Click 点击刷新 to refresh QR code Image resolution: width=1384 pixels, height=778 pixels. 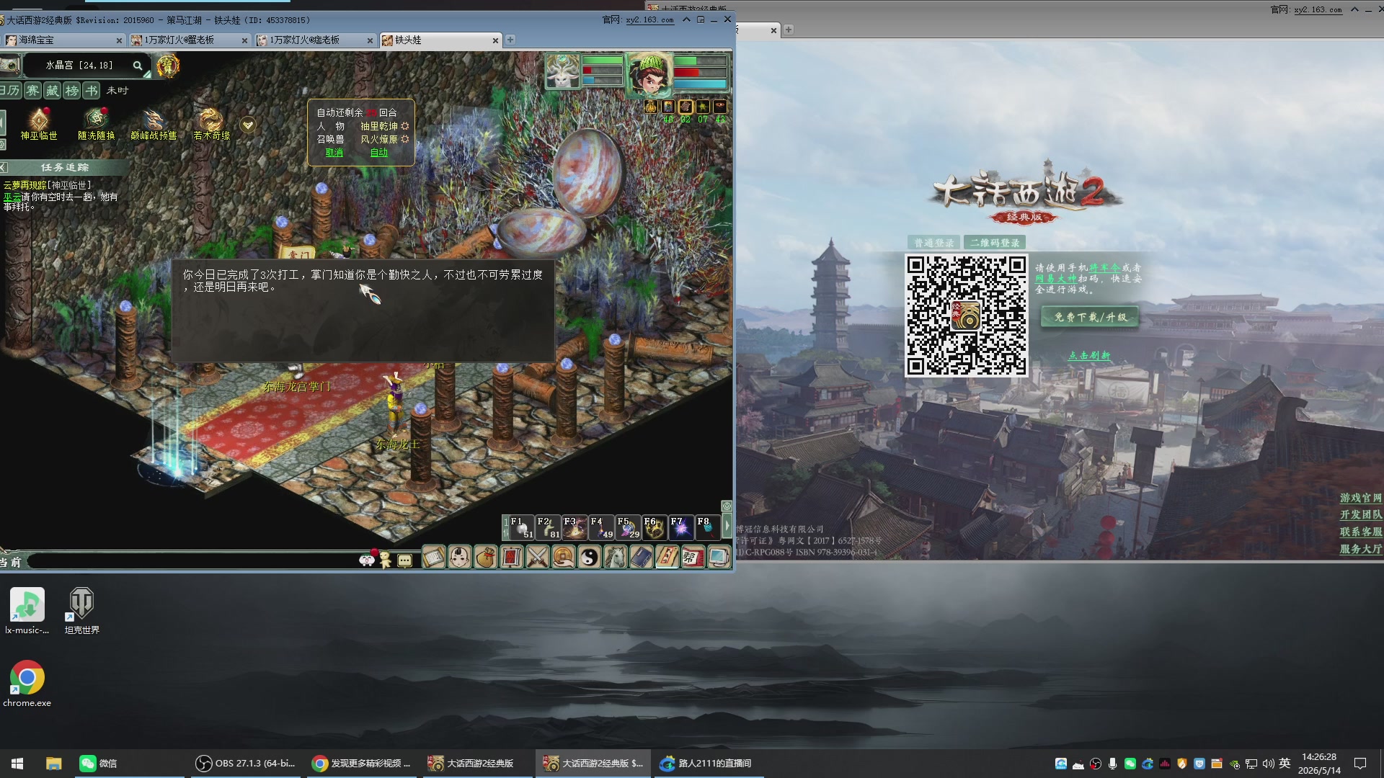(1089, 356)
